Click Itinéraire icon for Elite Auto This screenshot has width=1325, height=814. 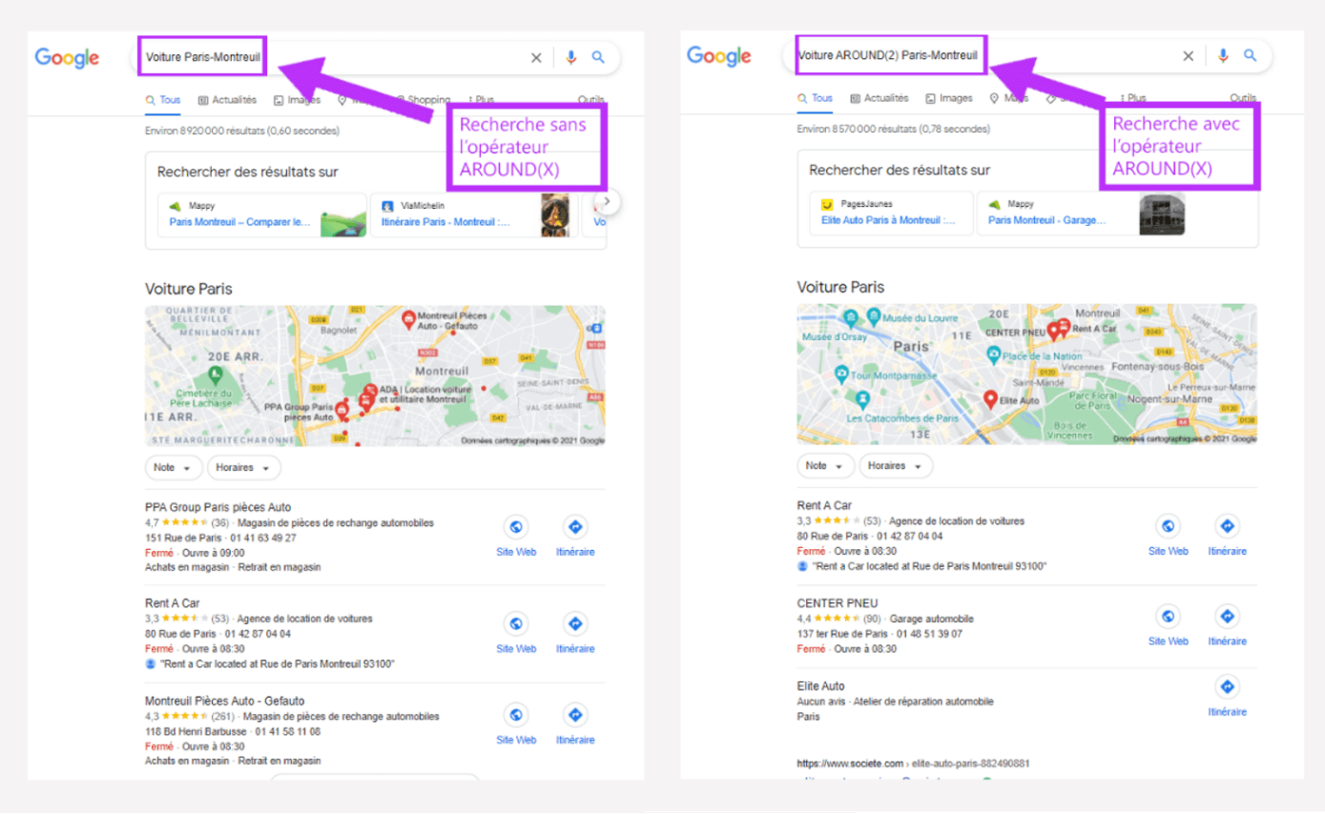[x=1227, y=686]
